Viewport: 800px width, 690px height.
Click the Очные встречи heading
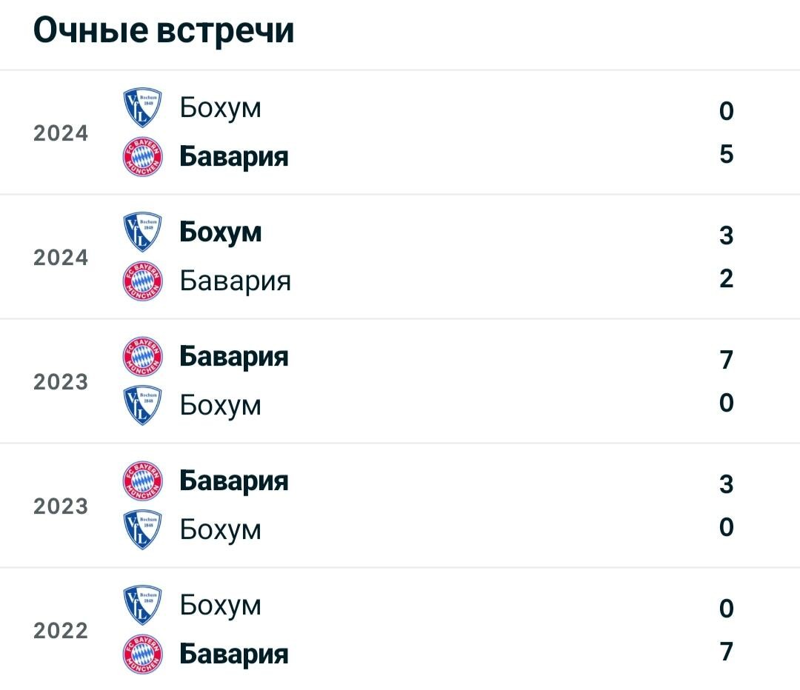[164, 30]
